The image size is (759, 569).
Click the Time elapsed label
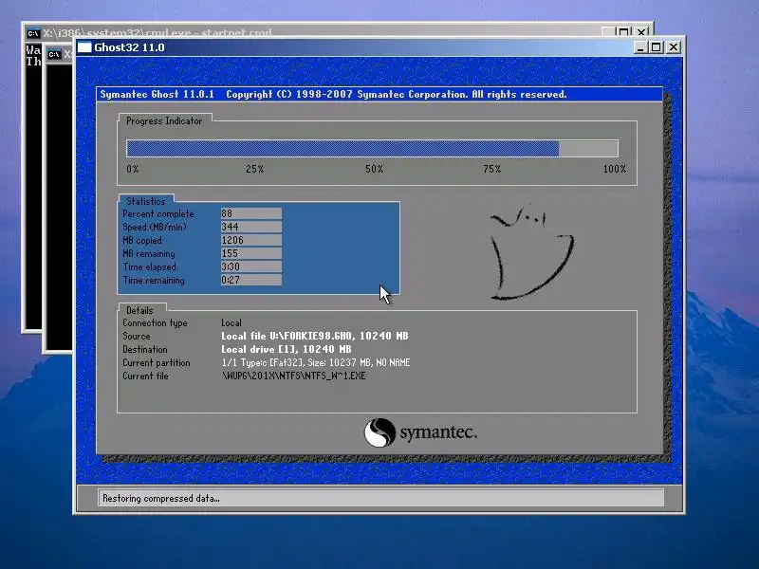click(149, 267)
